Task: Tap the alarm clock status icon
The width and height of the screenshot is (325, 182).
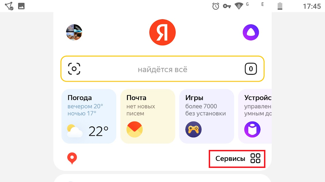Action: (216, 6)
